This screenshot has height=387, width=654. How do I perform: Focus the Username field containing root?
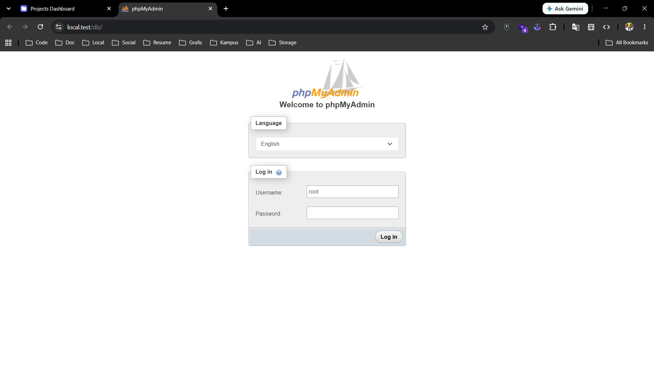click(352, 191)
